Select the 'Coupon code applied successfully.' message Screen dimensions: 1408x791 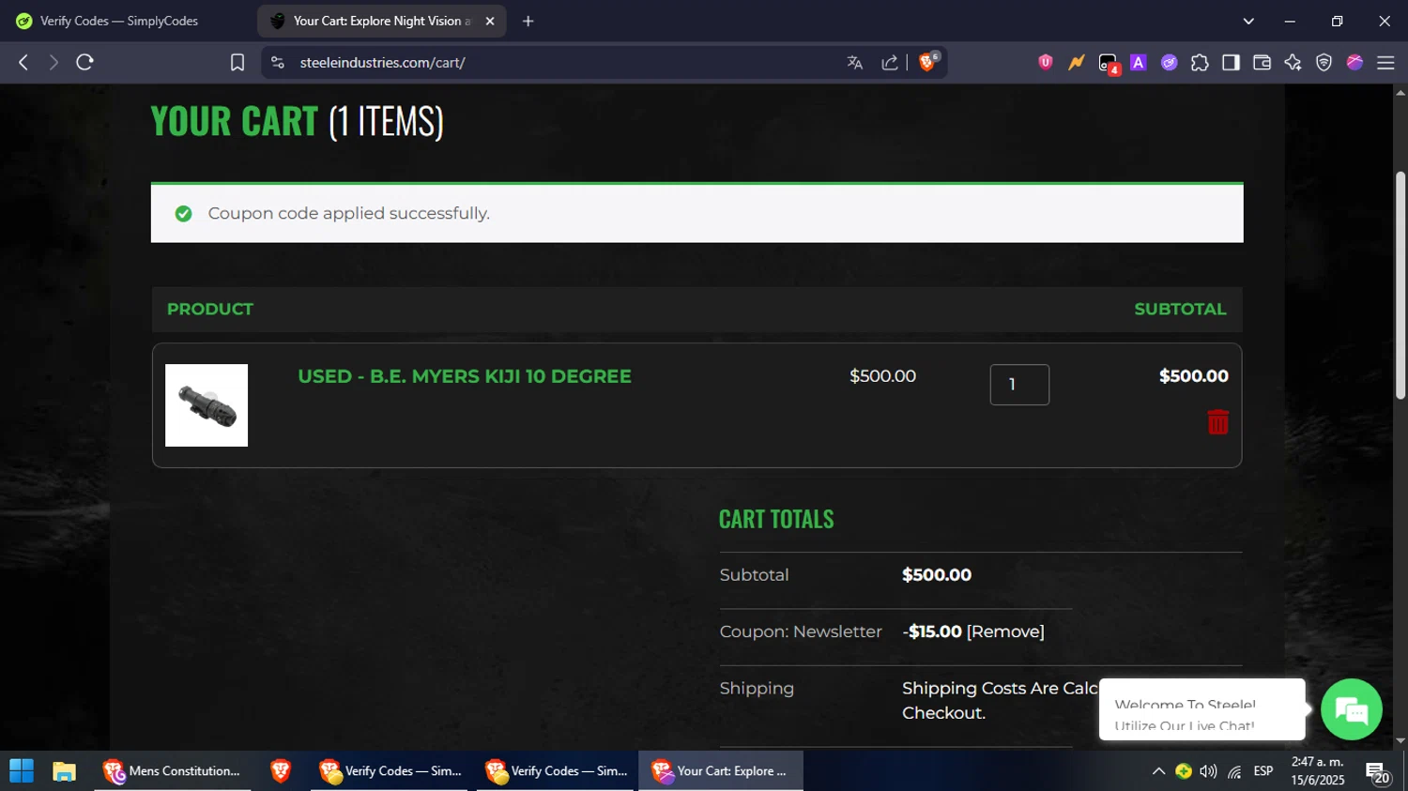click(349, 214)
